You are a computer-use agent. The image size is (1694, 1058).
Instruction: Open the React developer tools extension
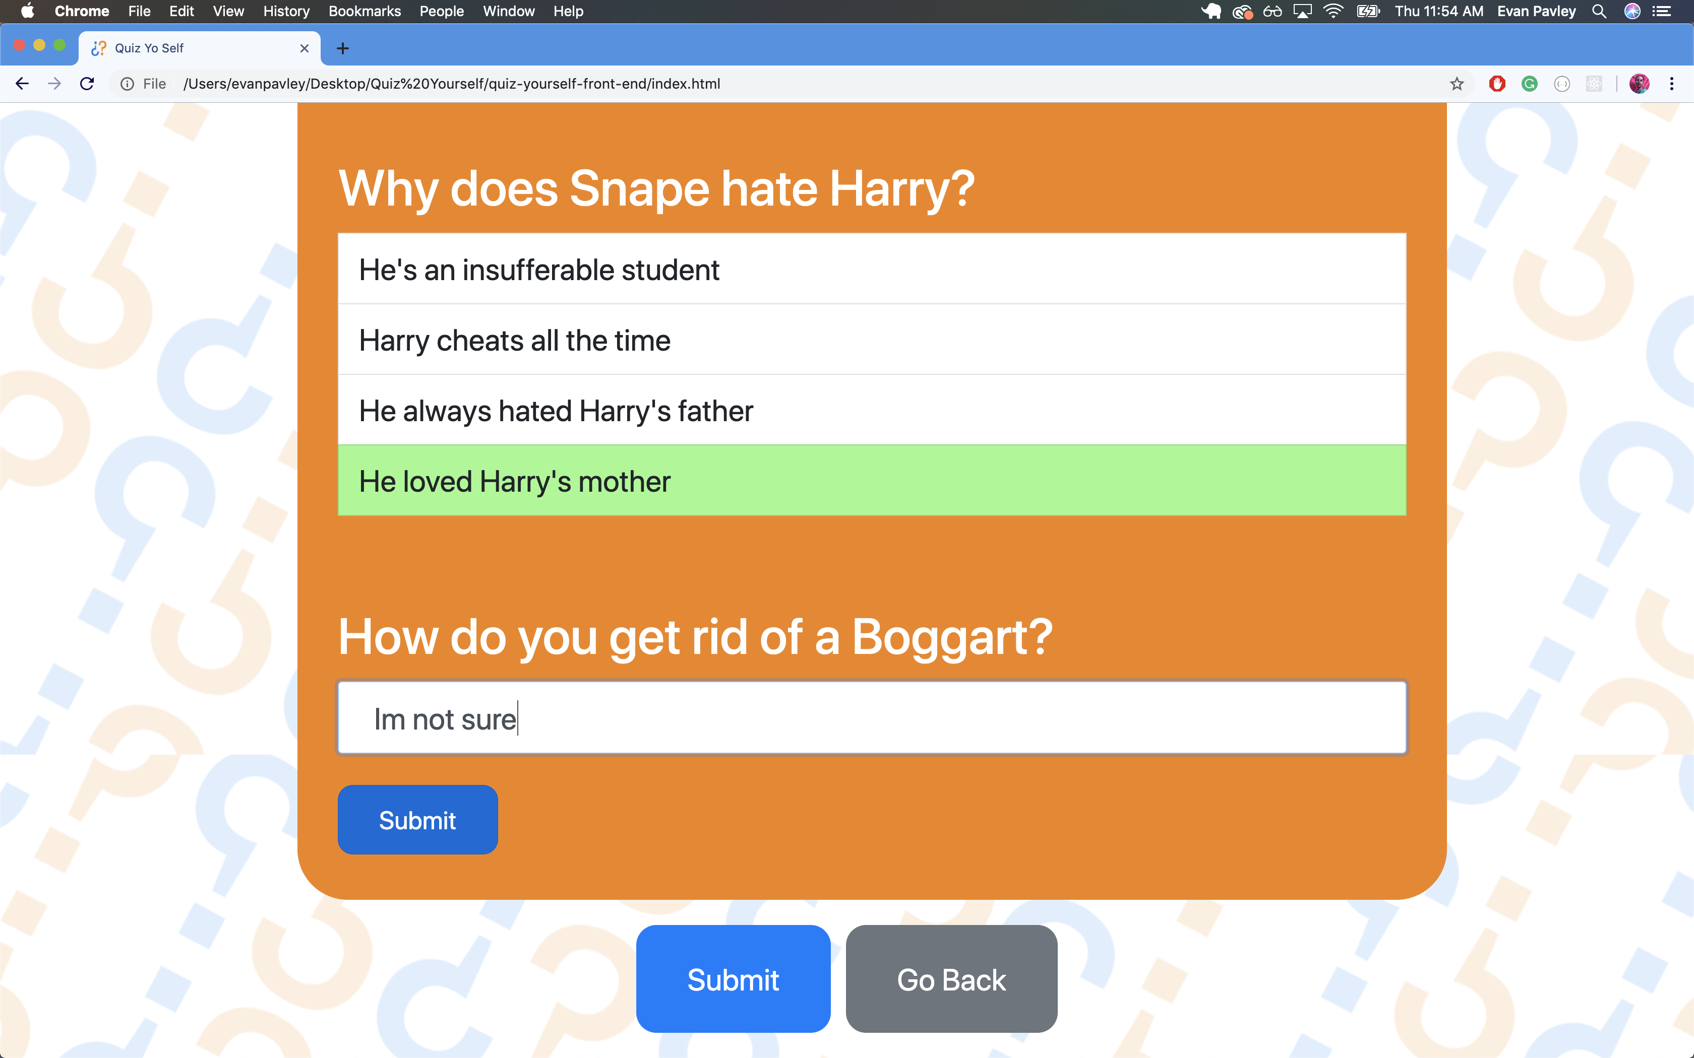(1594, 84)
